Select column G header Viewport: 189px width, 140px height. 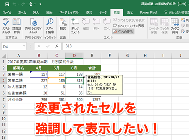(127, 56)
